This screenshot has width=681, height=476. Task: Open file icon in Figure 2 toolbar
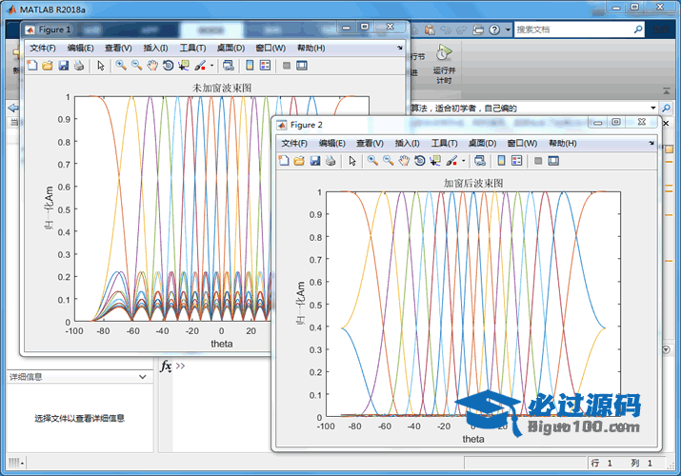(299, 161)
